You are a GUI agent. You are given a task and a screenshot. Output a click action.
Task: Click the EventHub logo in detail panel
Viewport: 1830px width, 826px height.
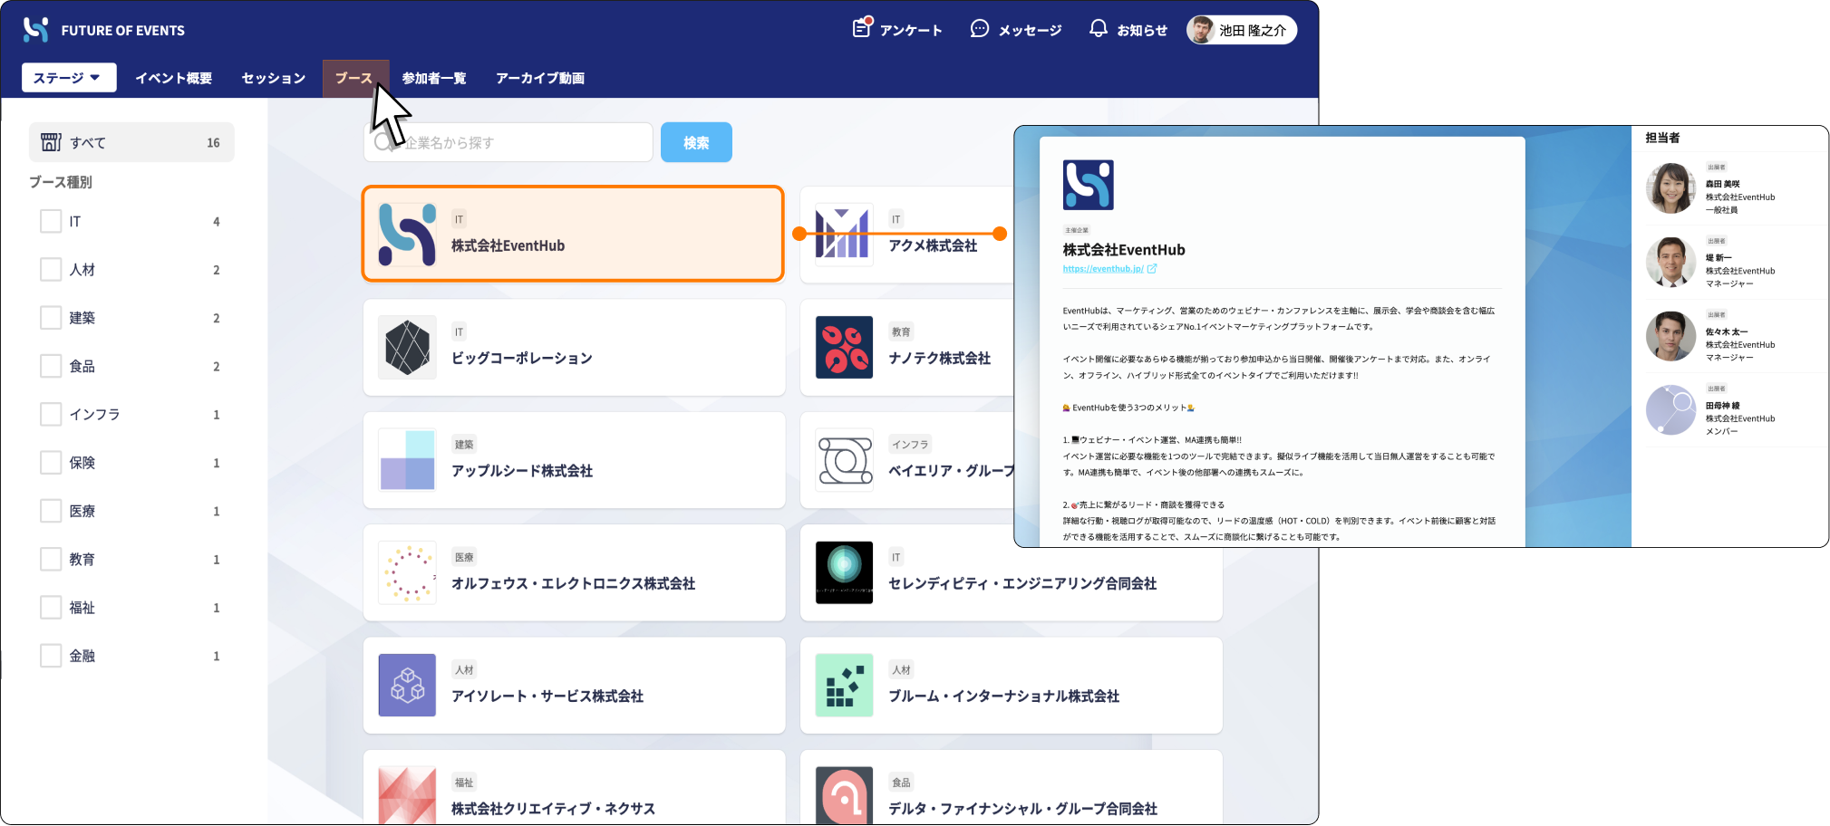click(1088, 185)
